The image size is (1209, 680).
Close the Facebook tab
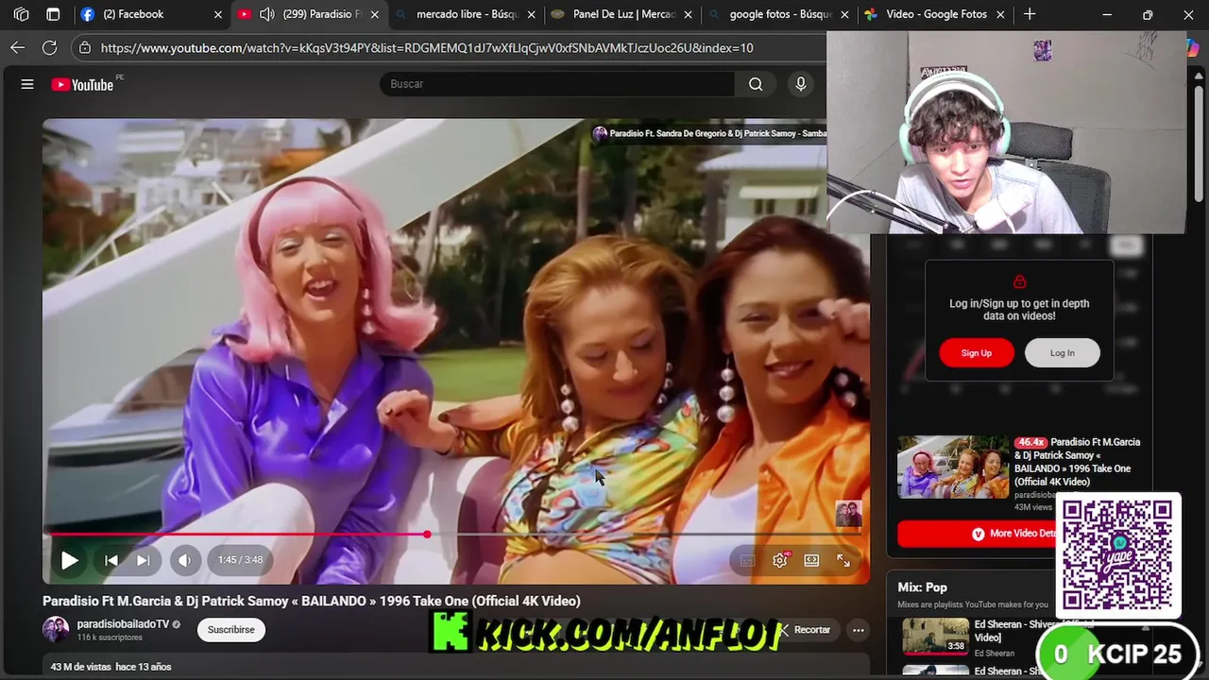click(x=218, y=14)
